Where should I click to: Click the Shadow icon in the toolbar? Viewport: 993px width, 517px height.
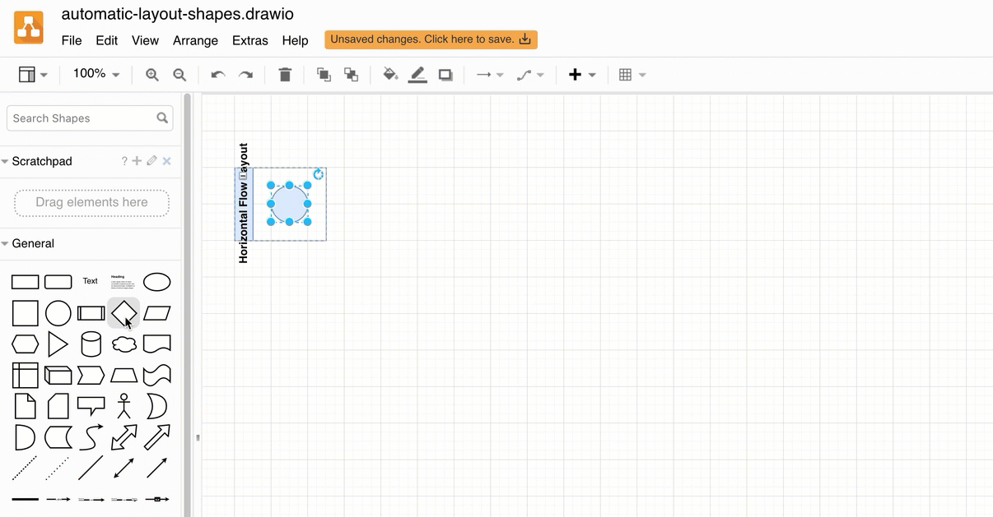pyautogui.click(x=445, y=74)
